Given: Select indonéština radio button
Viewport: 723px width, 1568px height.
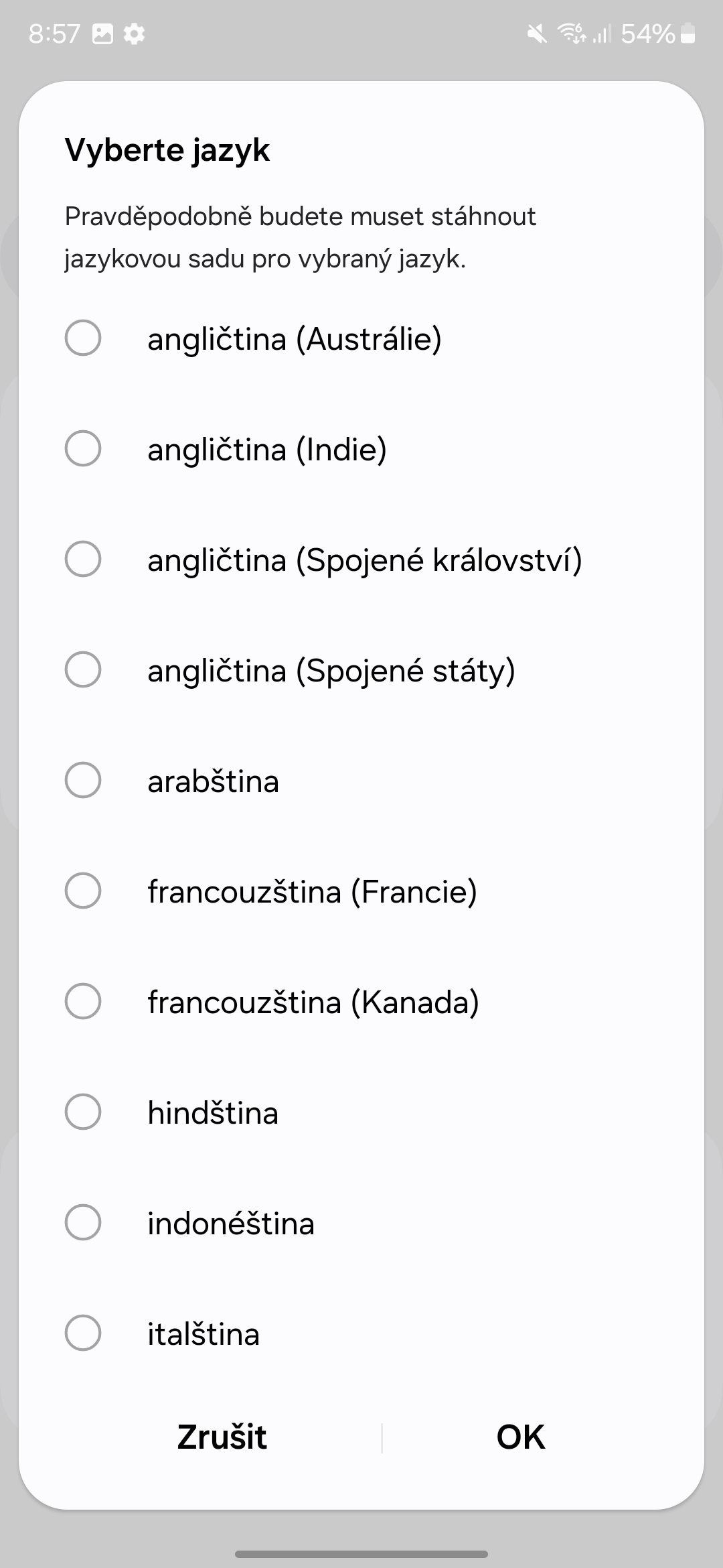Looking at the screenshot, I should click(x=83, y=1222).
